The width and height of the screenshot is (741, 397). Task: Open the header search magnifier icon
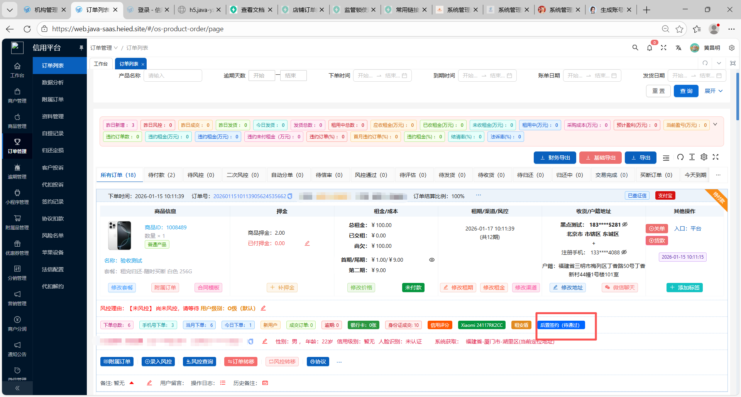point(635,48)
